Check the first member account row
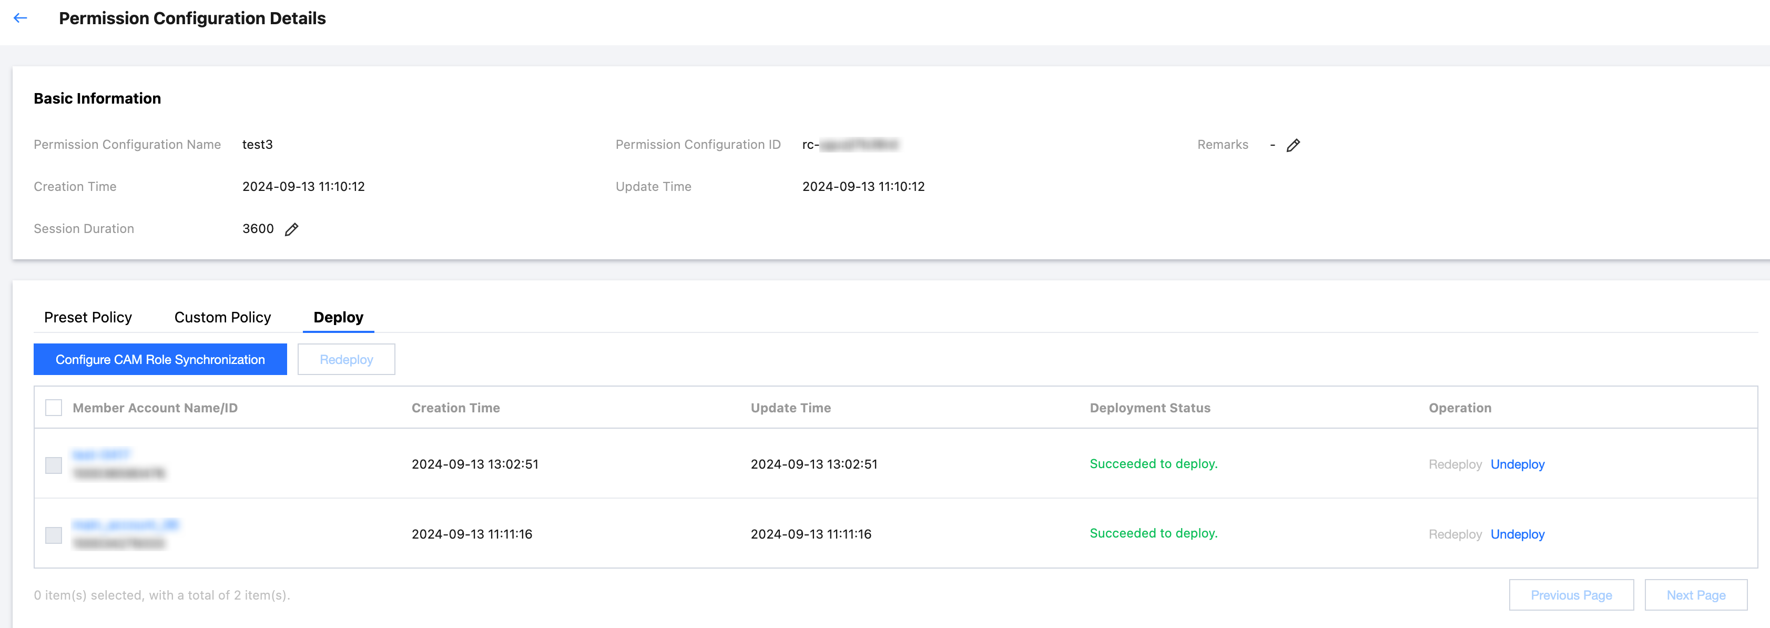The width and height of the screenshot is (1770, 628). (54, 465)
